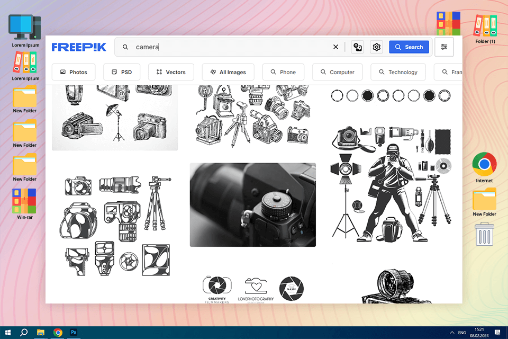
Task: Choose the Technology related search chip
Action: pyautogui.click(x=398, y=72)
